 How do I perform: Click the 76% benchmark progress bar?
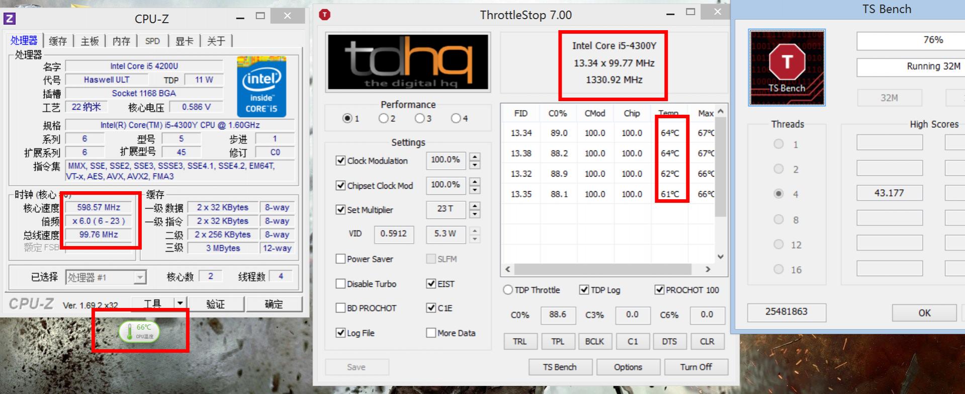(911, 40)
